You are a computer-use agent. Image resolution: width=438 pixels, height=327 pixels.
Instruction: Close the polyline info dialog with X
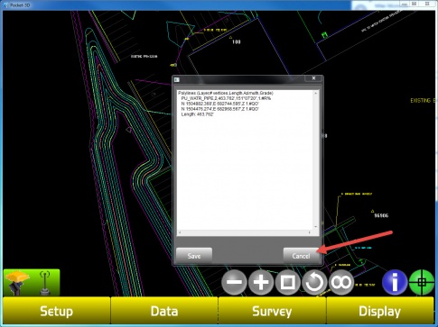coord(313,78)
